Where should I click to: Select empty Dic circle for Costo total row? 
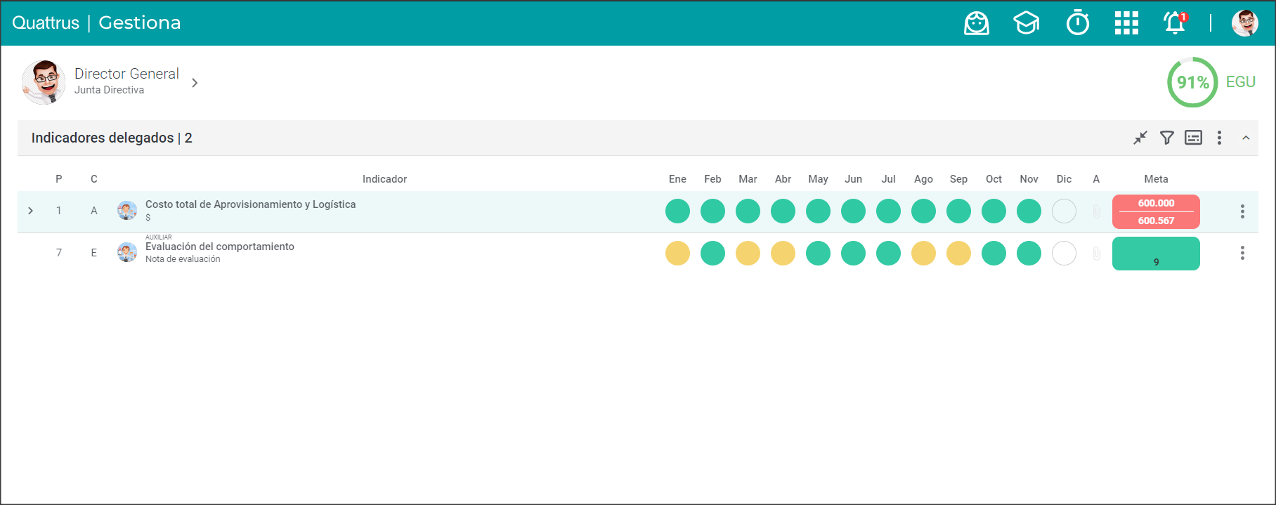[1064, 211]
